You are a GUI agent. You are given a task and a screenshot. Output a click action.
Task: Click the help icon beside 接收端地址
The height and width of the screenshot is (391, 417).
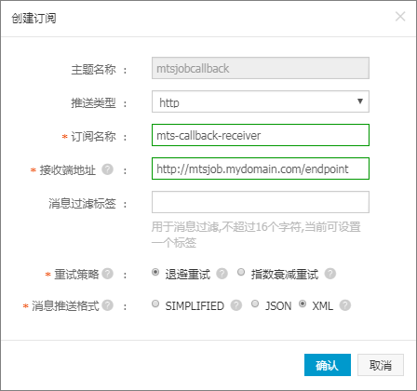[107, 169]
